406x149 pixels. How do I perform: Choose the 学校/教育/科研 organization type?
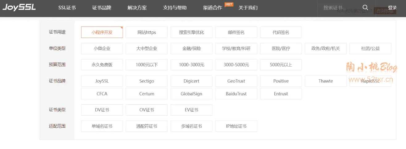tap(236, 48)
